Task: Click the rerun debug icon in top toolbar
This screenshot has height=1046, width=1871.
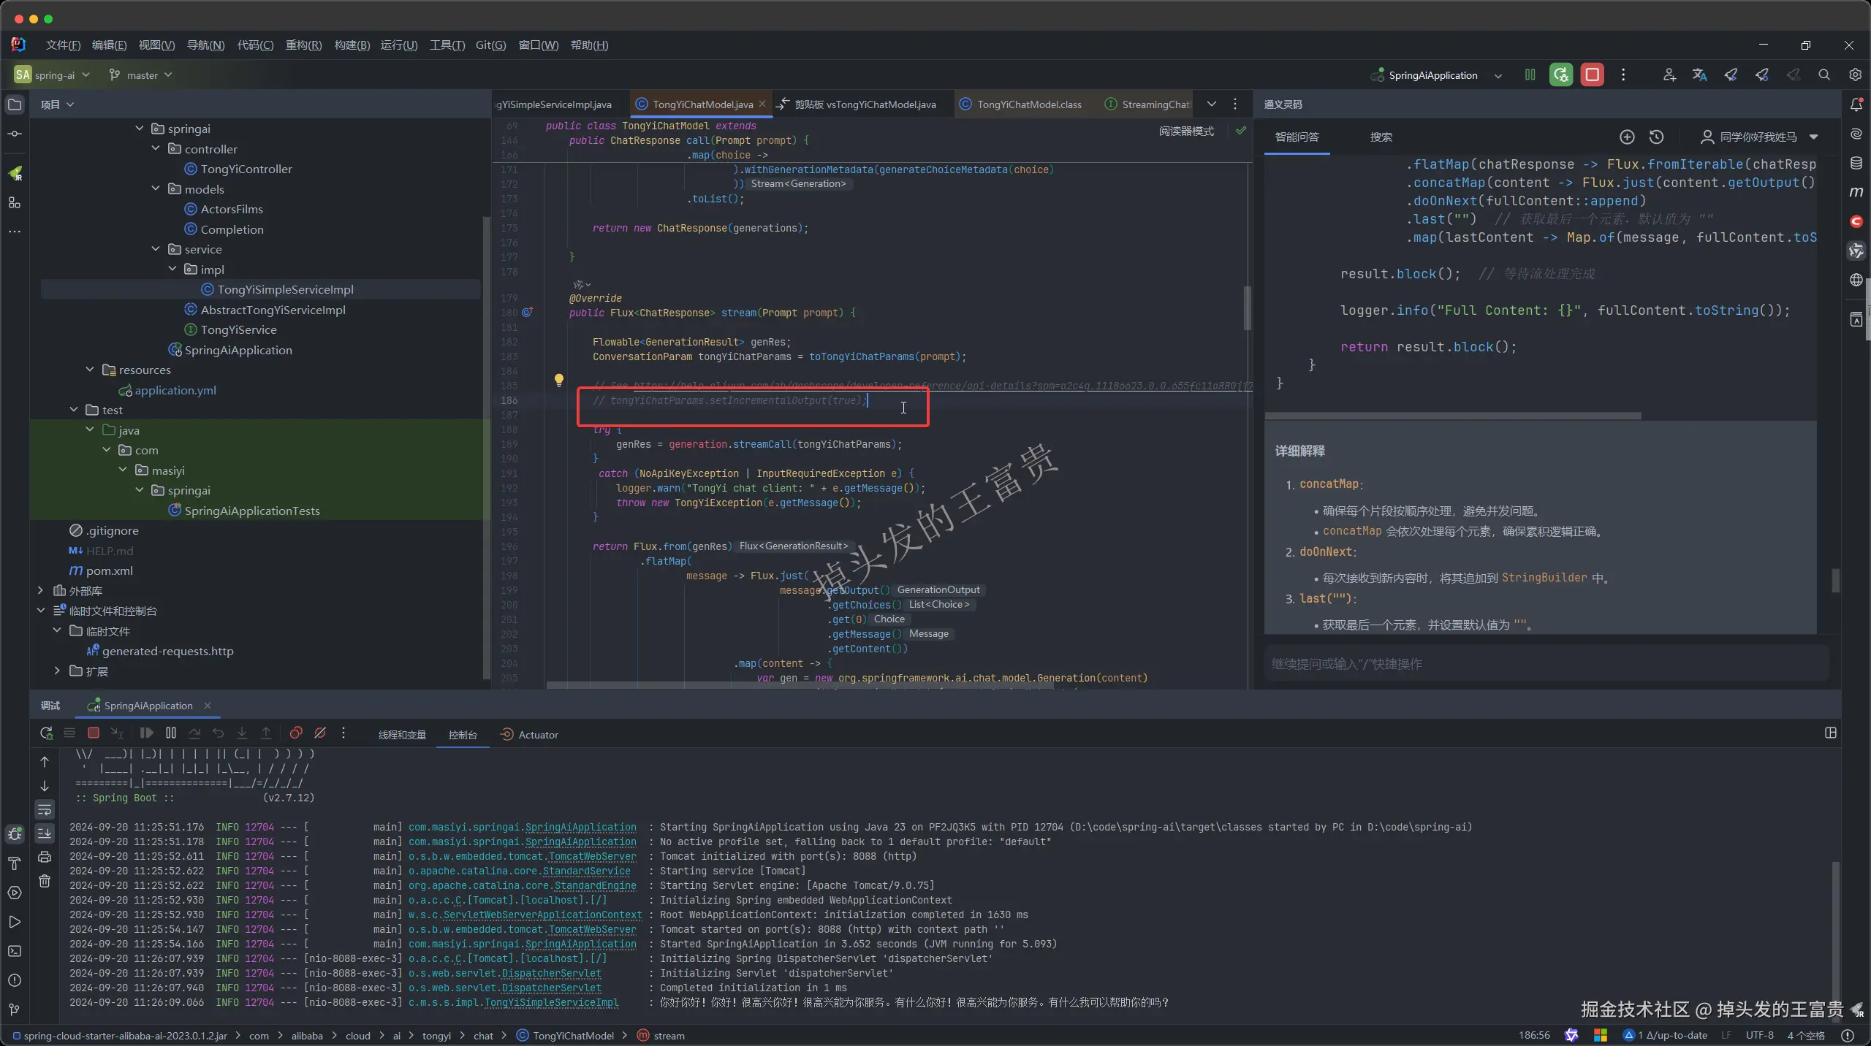Action: [x=1560, y=75]
